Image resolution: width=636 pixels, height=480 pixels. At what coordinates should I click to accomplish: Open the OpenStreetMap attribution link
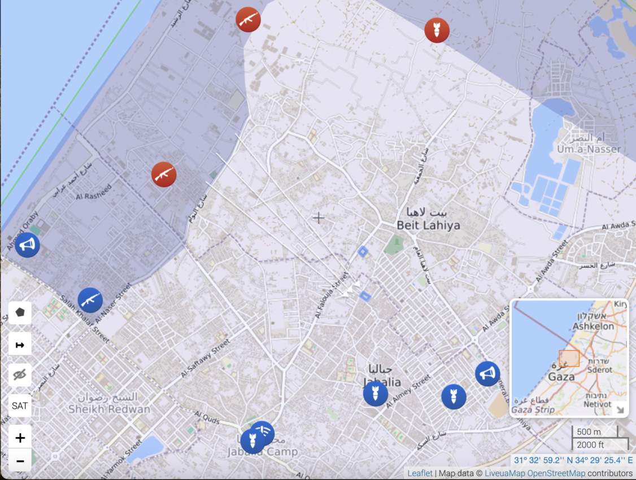pos(556,473)
